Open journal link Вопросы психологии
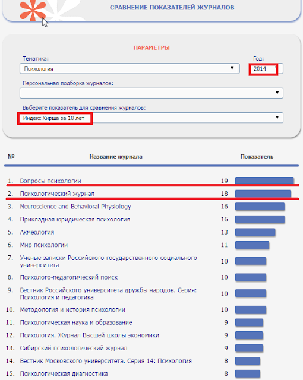This screenshot has width=303, height=380. (50, 180)
